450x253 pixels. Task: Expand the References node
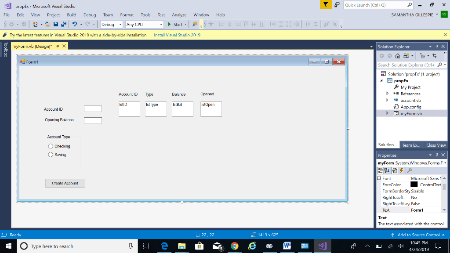click(388, 94)
